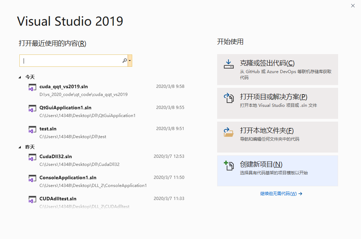The width and height of the screenshot is (361, 239).
Task: Click the solution icon for ConsoleApplication1.sln
Action: [32, 179]
